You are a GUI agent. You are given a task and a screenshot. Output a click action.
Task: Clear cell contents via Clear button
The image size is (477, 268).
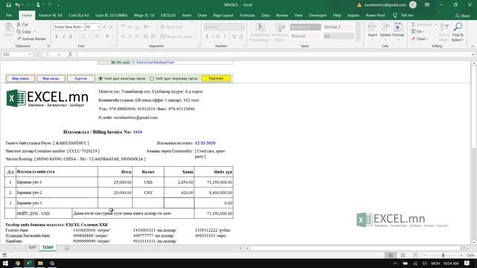[419, 39]
